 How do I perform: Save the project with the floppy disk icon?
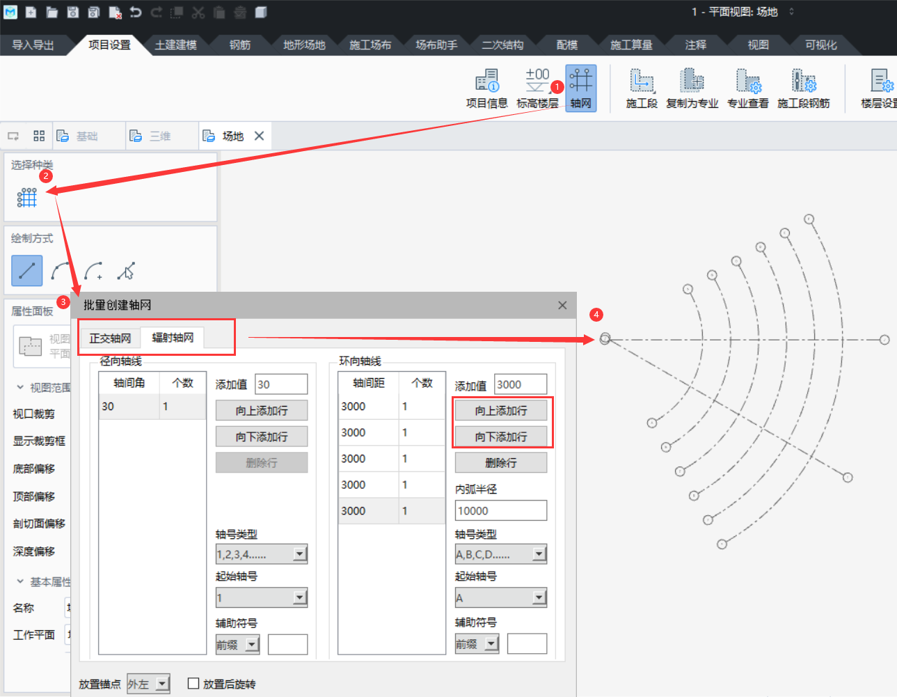(72, 12)
